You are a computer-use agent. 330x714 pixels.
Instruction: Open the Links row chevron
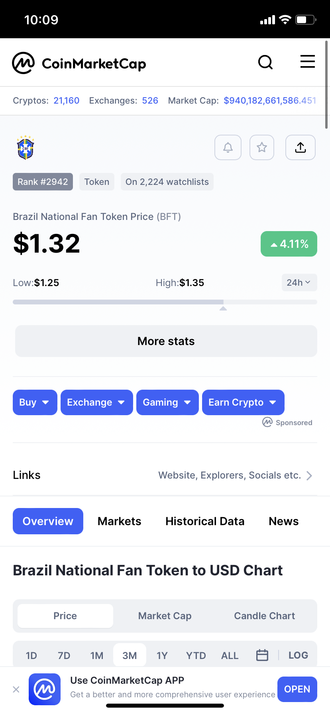309,475
